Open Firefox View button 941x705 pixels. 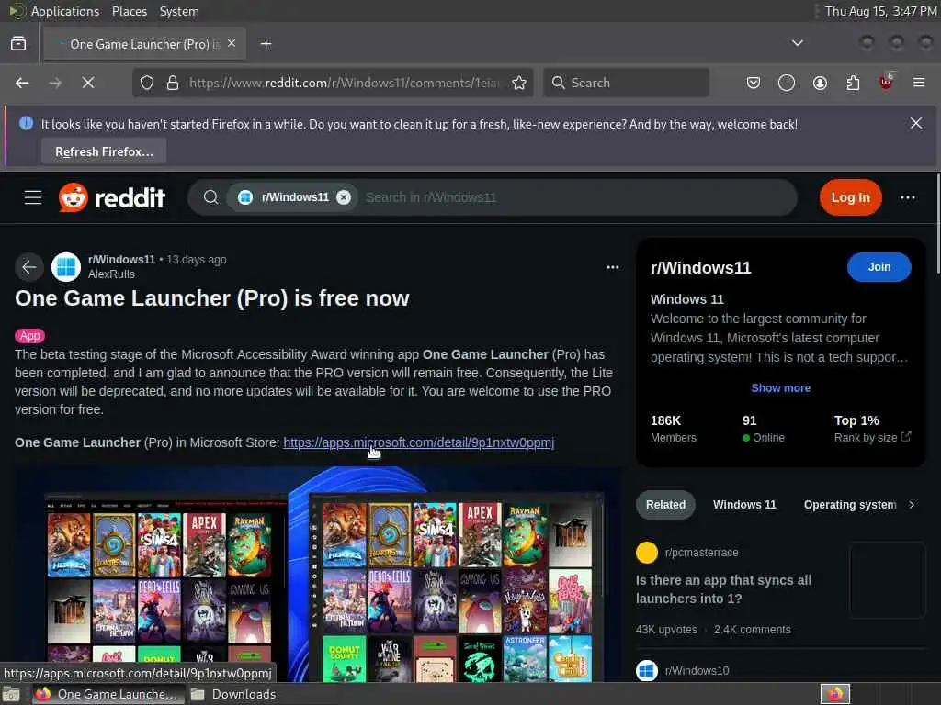(x=18, y=44)
